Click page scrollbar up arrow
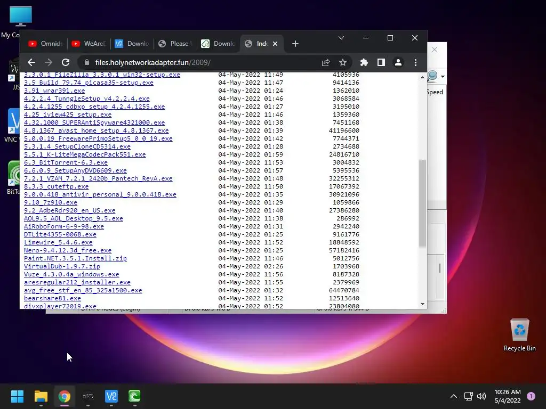Viewport: 546px width, 409px height. (x=422, y=77)
